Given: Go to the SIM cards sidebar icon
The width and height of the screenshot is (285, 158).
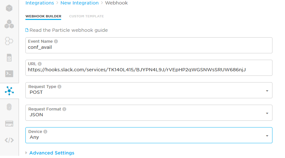Looking at the screenshot, I should tap(9, 58).
